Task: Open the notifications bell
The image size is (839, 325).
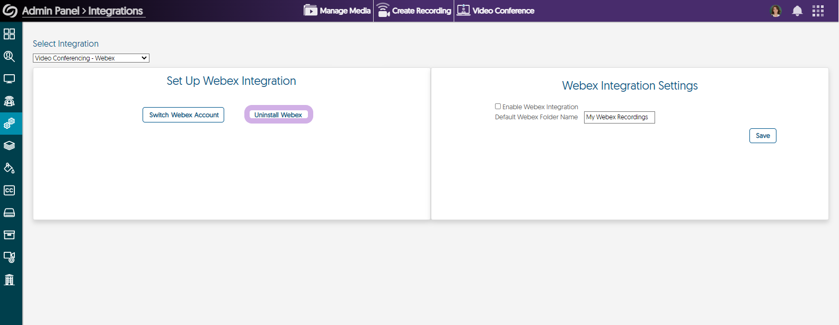Action: 797,11
